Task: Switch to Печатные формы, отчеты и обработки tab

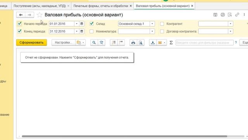Action: coord(101,6)
